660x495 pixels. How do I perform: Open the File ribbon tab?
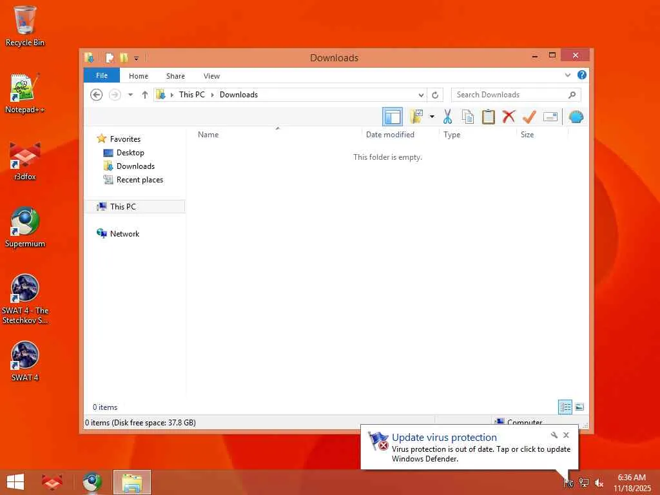coord(101,75)
